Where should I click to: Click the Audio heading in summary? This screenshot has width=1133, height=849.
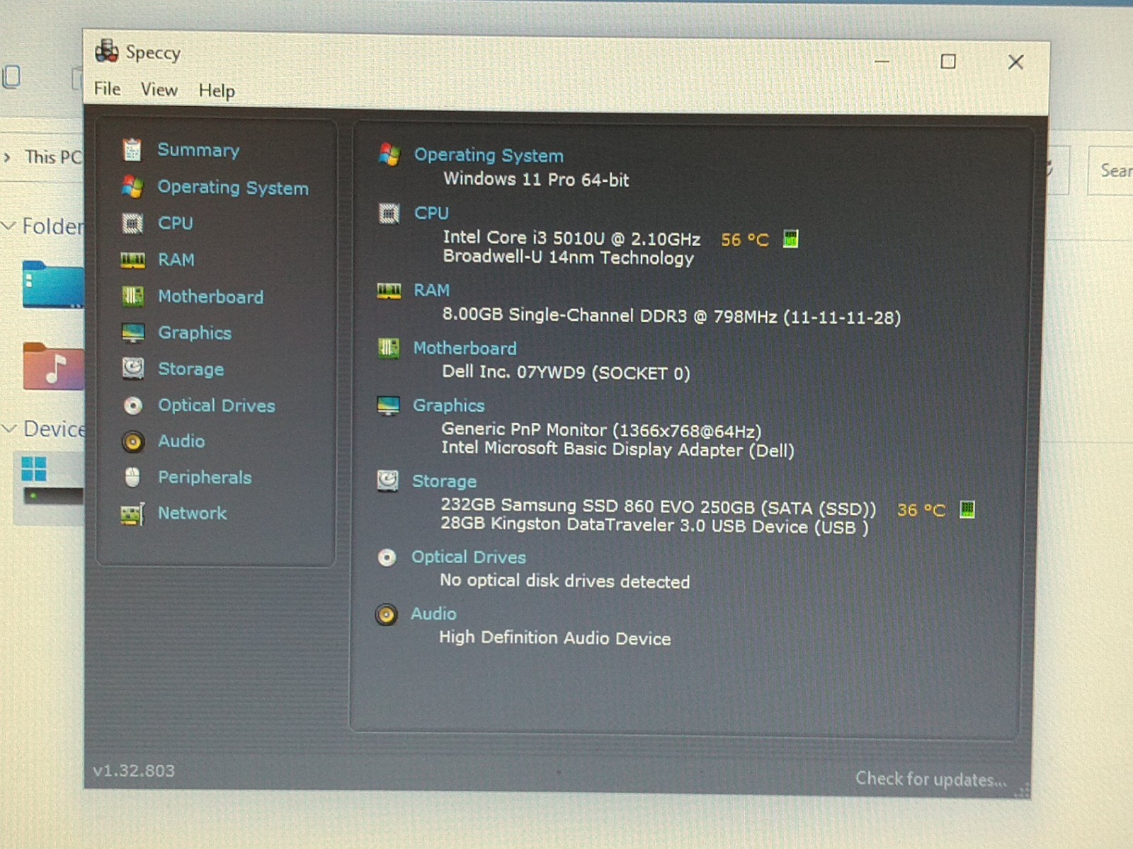point(433,613)
